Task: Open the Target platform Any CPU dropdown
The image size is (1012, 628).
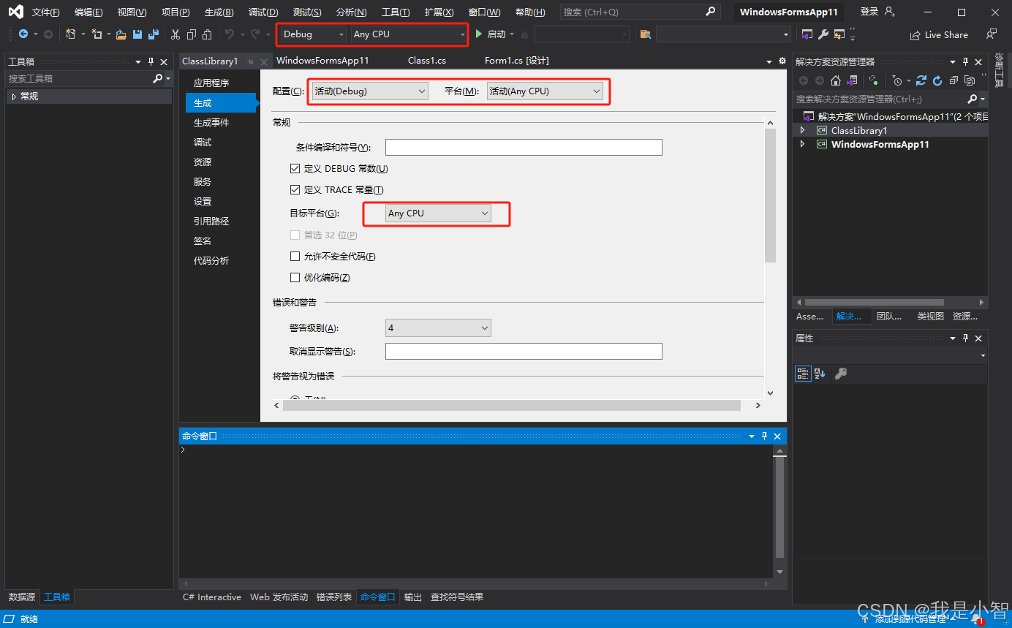Action: pos(438,213)
